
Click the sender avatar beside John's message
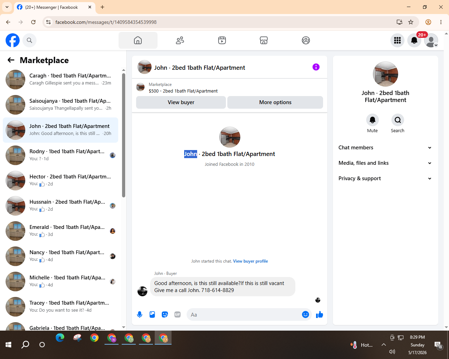(x=142, y=291)
